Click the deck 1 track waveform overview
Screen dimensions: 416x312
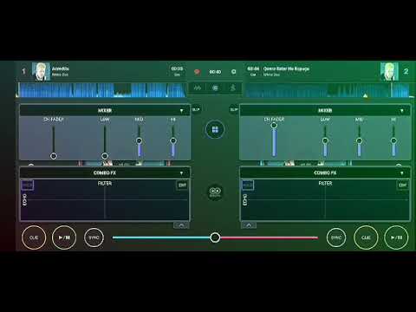(101, 90)
